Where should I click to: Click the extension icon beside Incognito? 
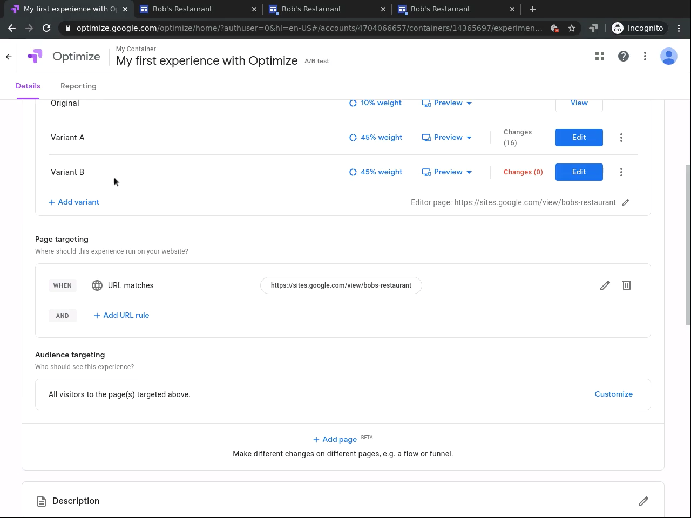[x=593, y=28]
